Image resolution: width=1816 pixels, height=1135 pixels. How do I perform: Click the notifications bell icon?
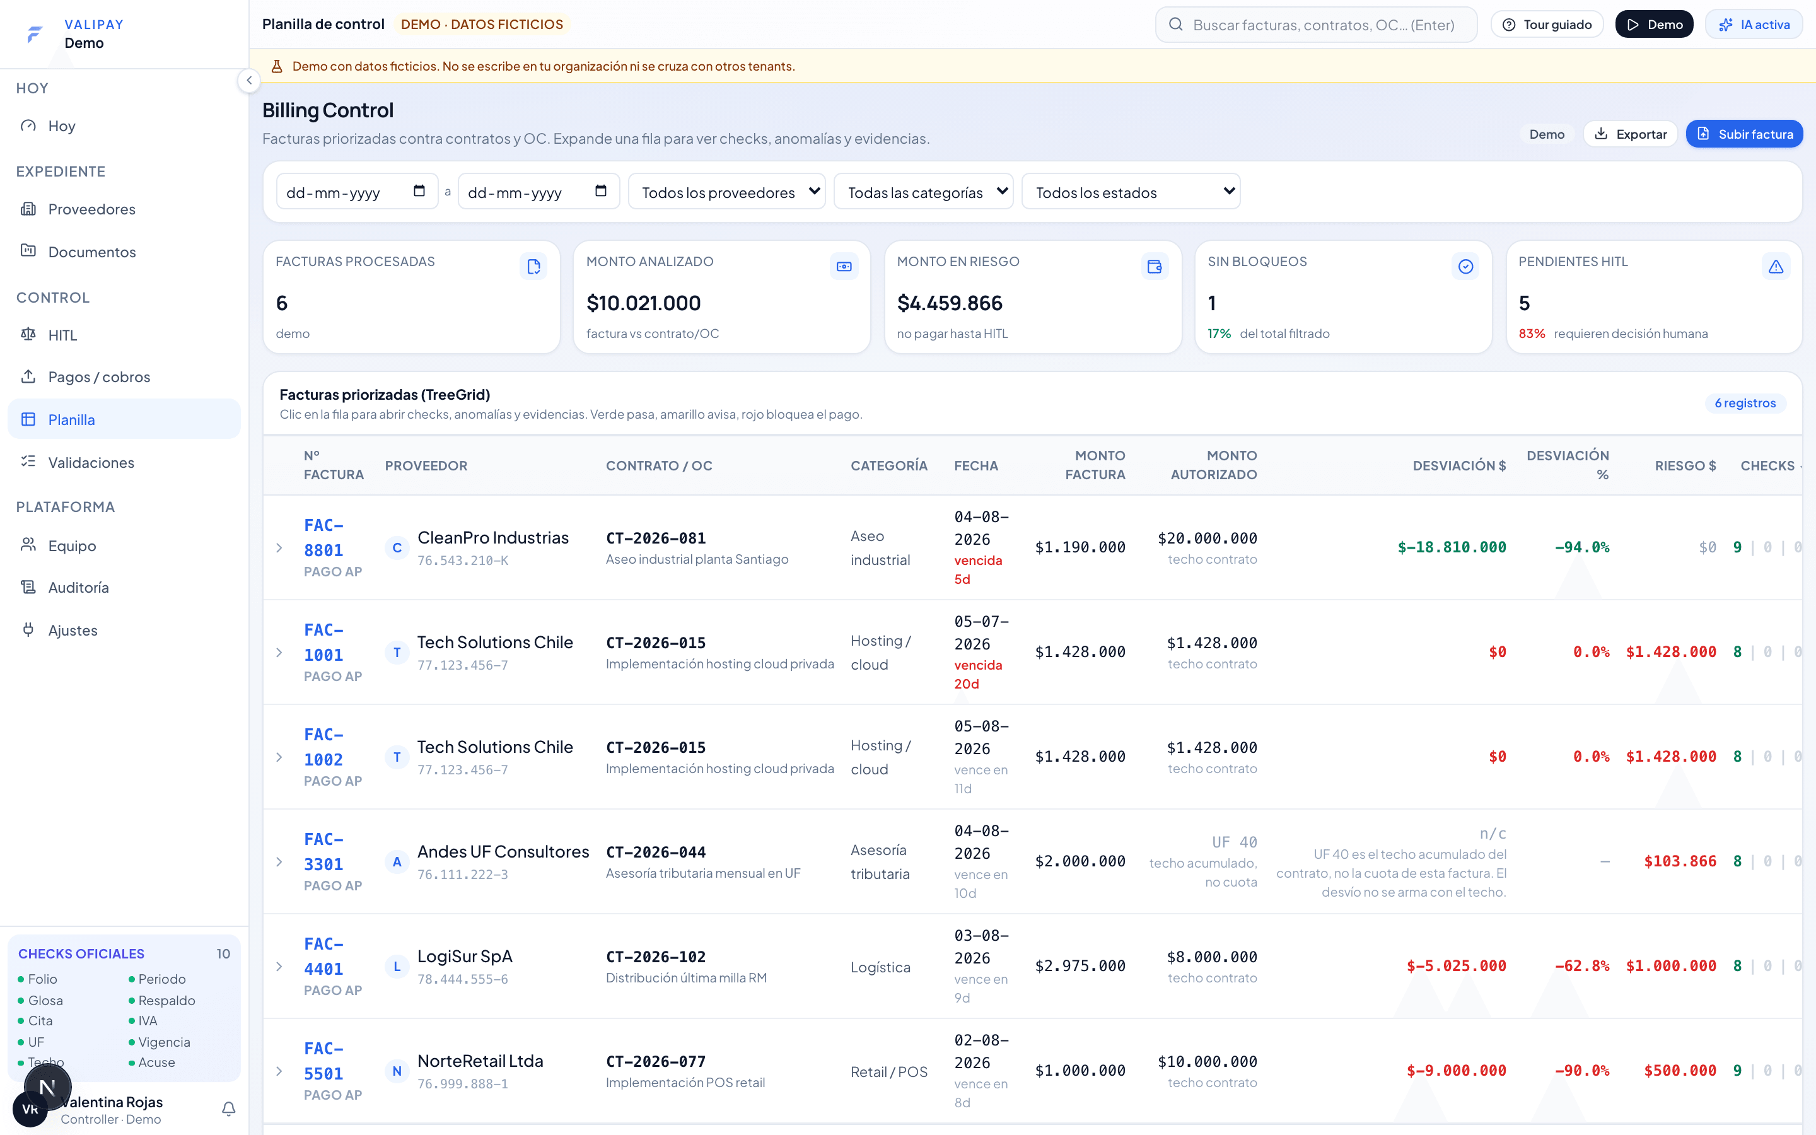[x=229, y=1109]
